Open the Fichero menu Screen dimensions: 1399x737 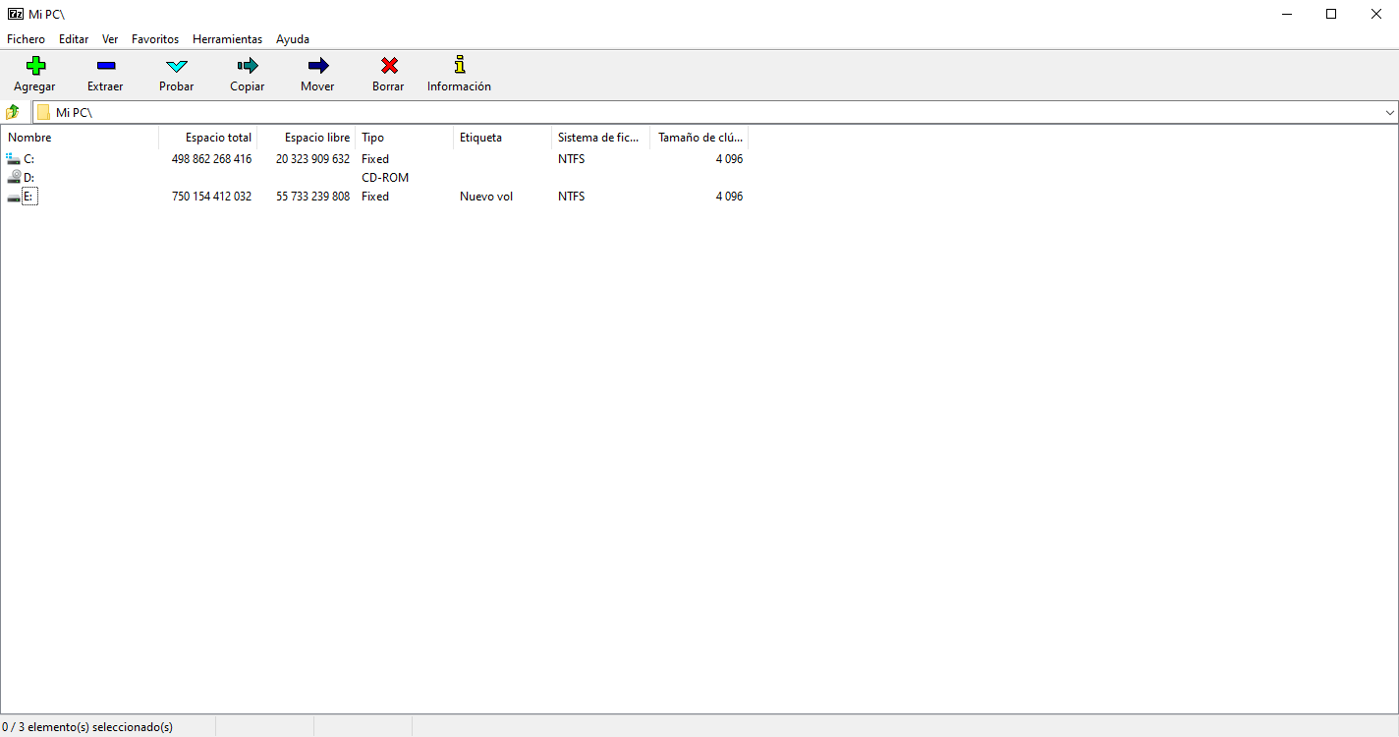click(26, 39)
